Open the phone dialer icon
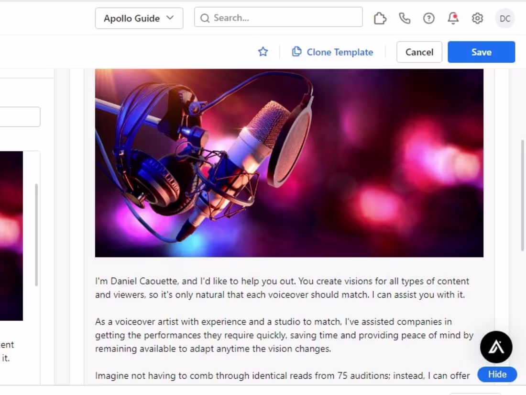 click(x=405, y=18)
